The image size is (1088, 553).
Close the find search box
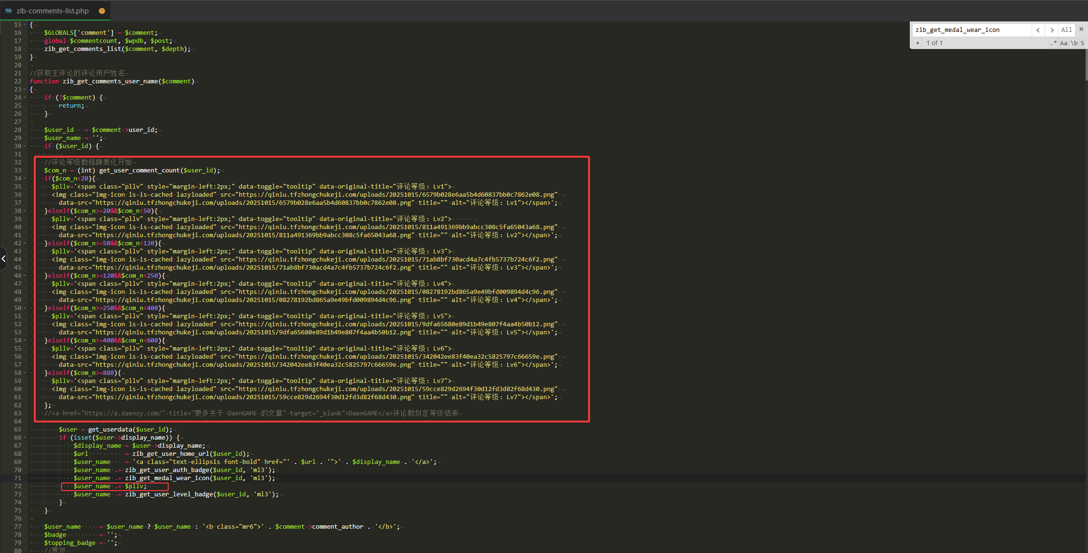(x=1081, y=30)
